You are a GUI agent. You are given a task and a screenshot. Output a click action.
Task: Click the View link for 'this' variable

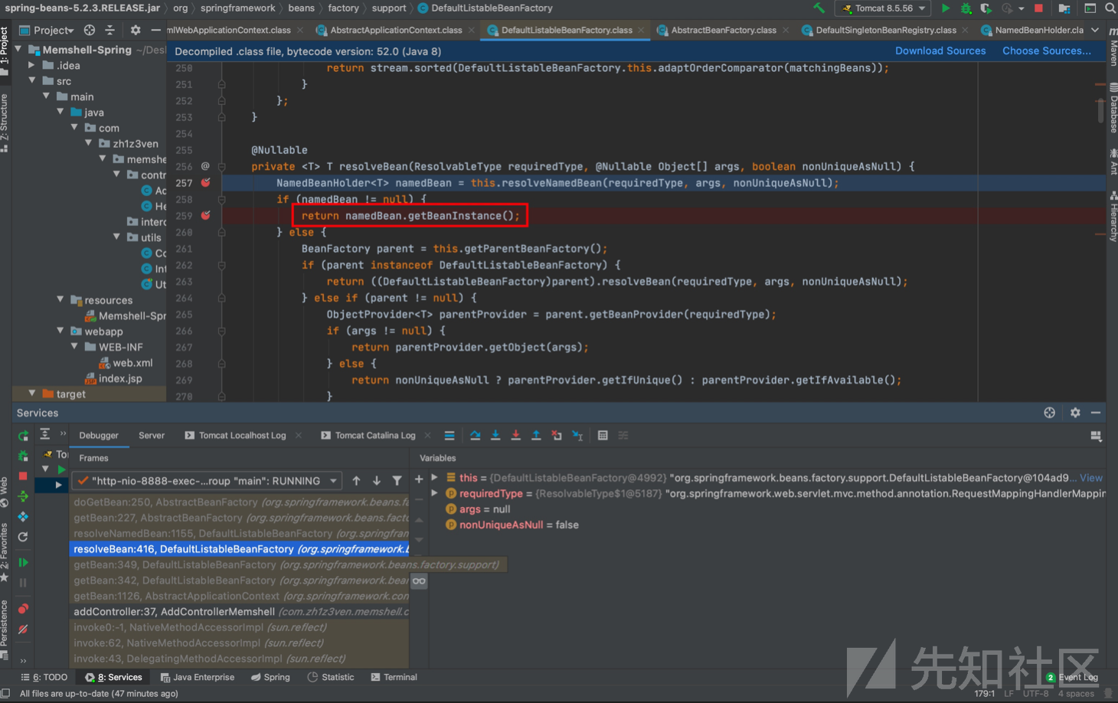point(1091,478)
